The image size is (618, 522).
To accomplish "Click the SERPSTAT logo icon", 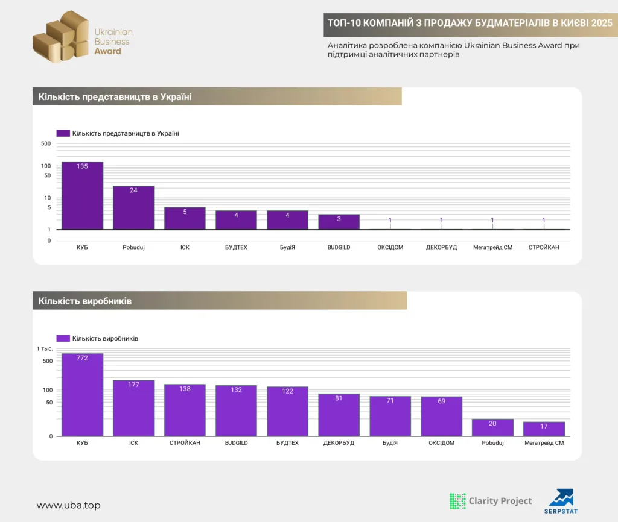I will (561, 499).
